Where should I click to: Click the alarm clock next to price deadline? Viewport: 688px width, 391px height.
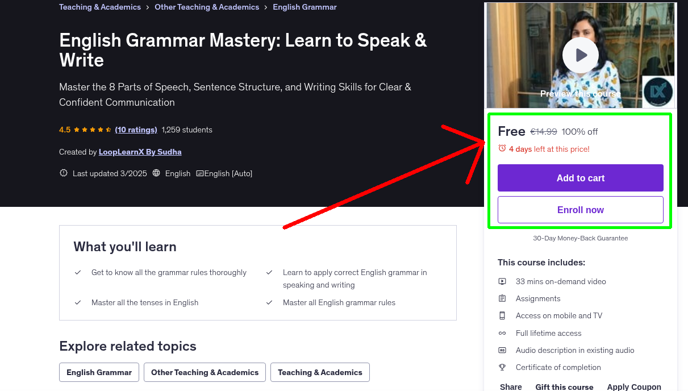click(502, 147)
